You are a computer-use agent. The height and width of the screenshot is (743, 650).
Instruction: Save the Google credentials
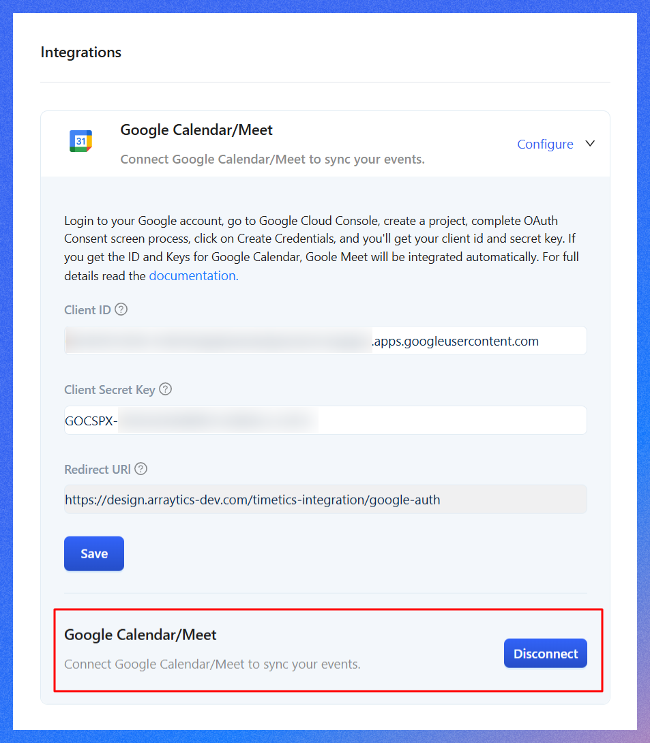pyautogui.click(x=94, y=554)
